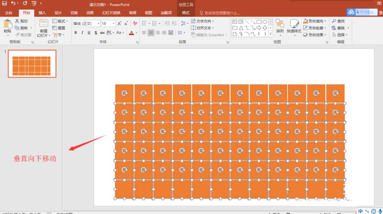
Task: Open shape fill (形状填充) dropdown
Action: pyautogui.click(x=314, y=21)
